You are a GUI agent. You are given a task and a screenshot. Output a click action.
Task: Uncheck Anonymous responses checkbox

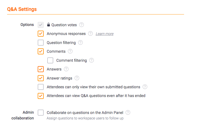[41, 34]
